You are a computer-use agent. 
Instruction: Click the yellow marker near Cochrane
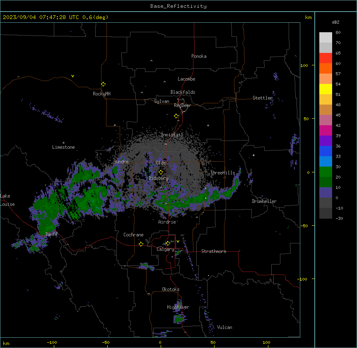pos(141,244)
